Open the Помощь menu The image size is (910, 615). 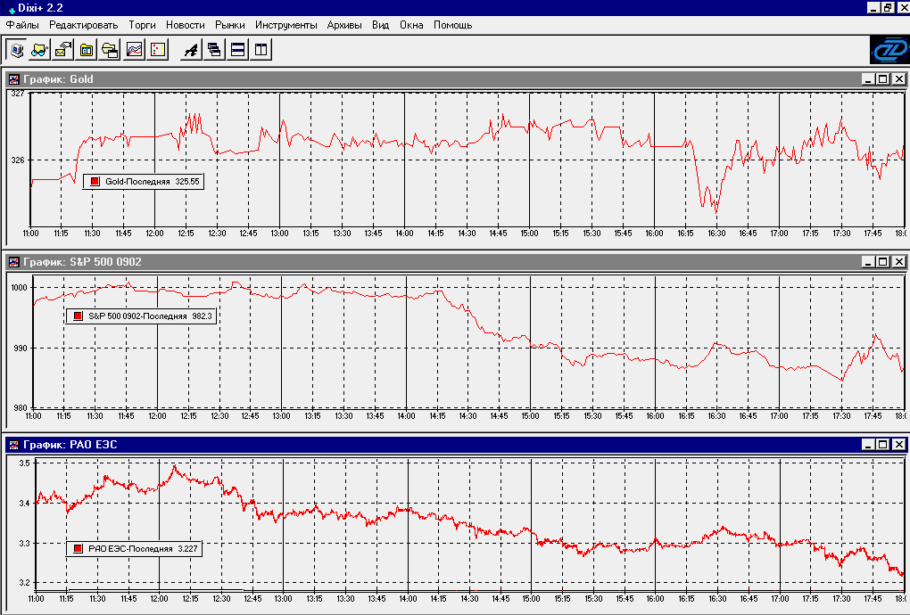[x=452, y=25]
